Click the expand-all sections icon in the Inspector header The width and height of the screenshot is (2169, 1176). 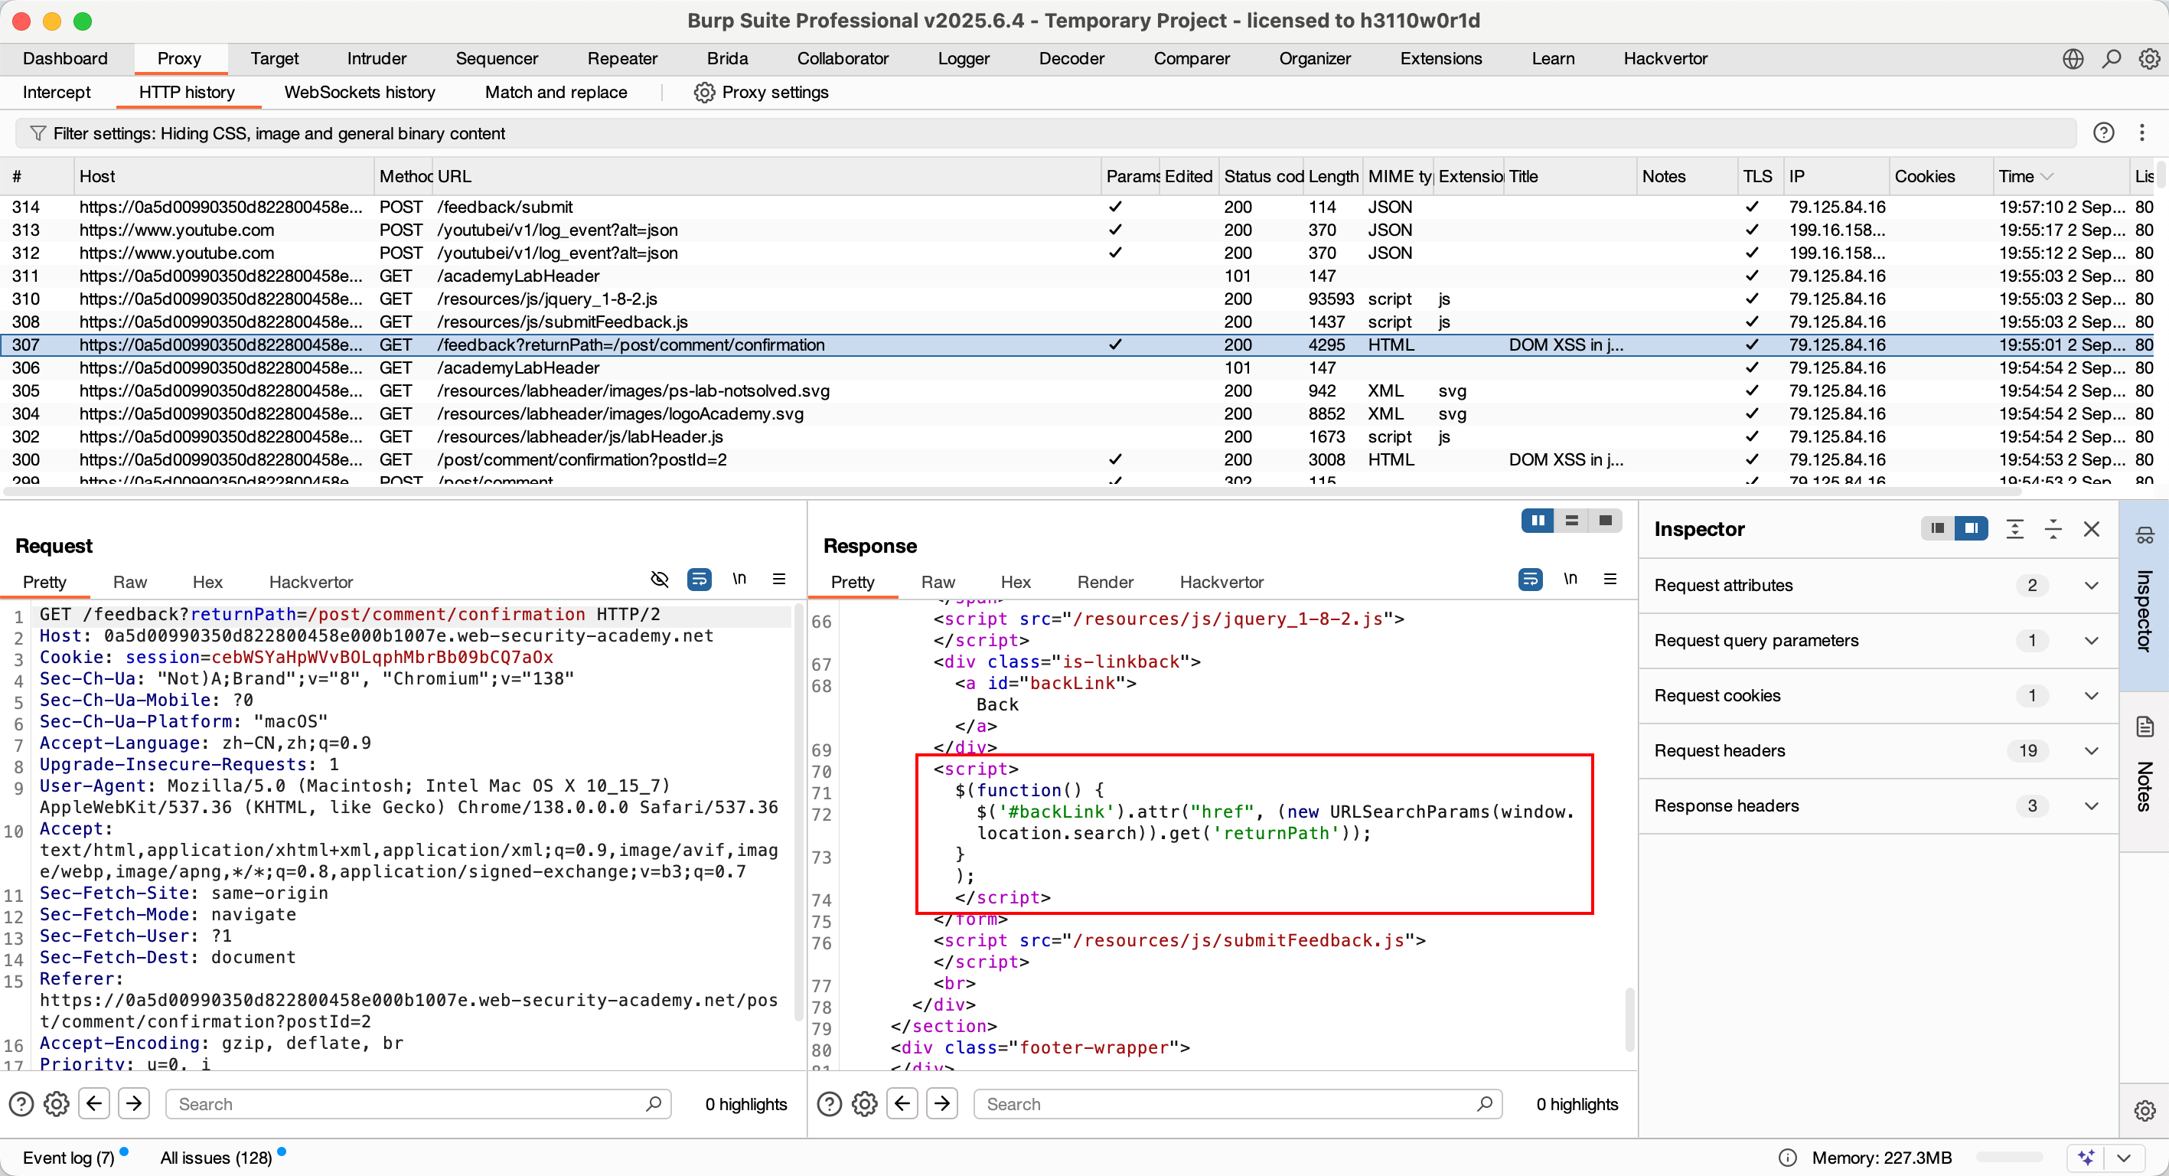[2014, 528]
